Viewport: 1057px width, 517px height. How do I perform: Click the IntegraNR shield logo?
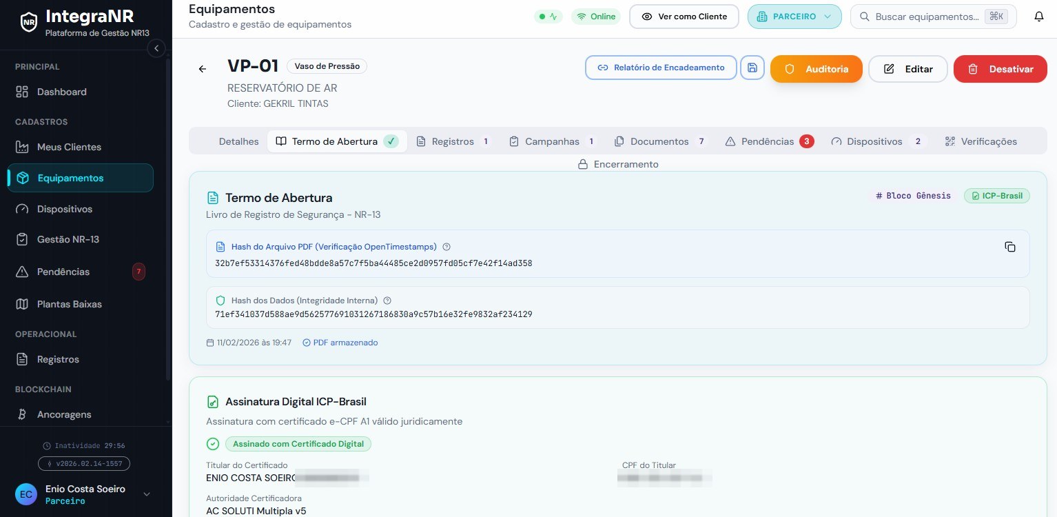[x=28, y=22]
